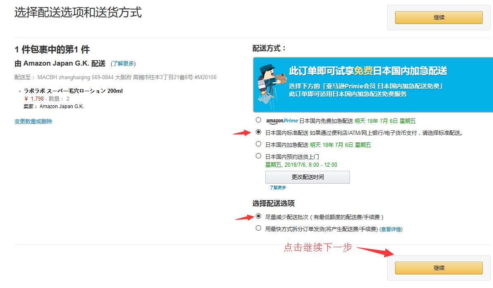Click heading 1 件包裹中的第1 件
This screenshot has width=493, height=288.
(x=52, y=50)
